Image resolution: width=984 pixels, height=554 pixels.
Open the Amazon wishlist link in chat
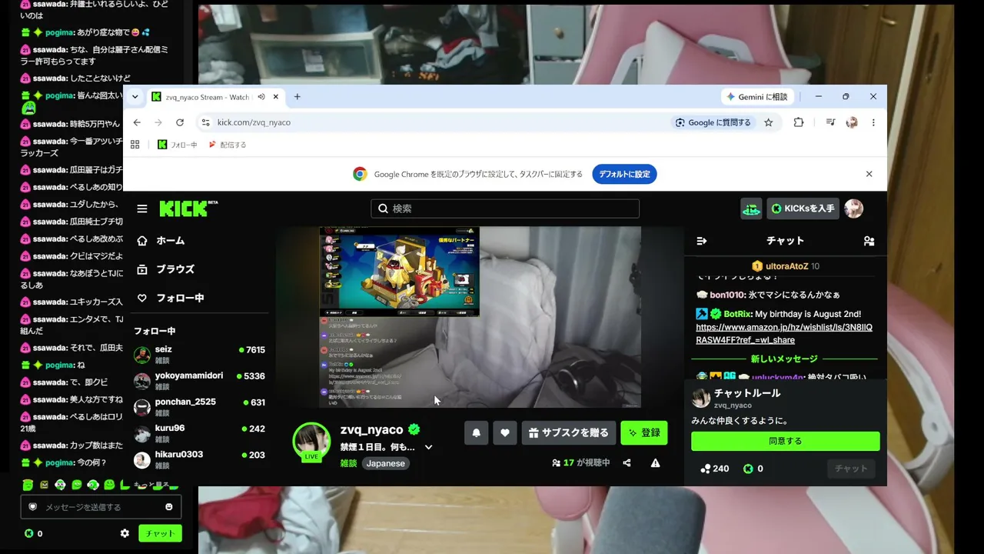(x=784, y=333)
